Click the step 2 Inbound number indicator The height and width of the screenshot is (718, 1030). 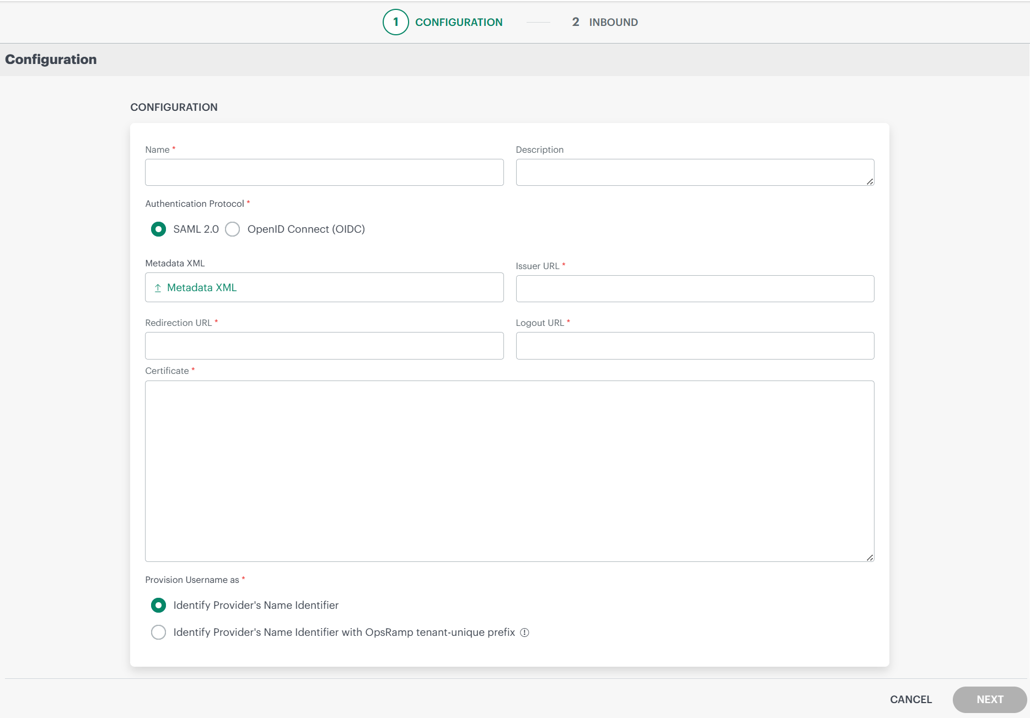(x=575, y=22)
